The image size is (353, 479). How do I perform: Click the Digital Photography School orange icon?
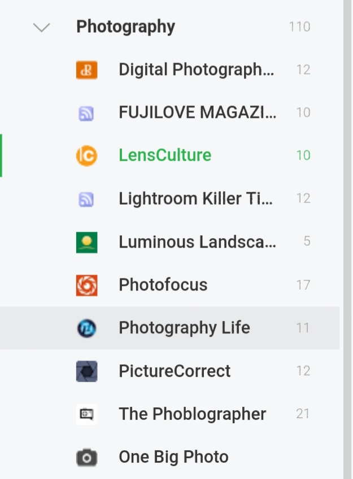[86, 70]
